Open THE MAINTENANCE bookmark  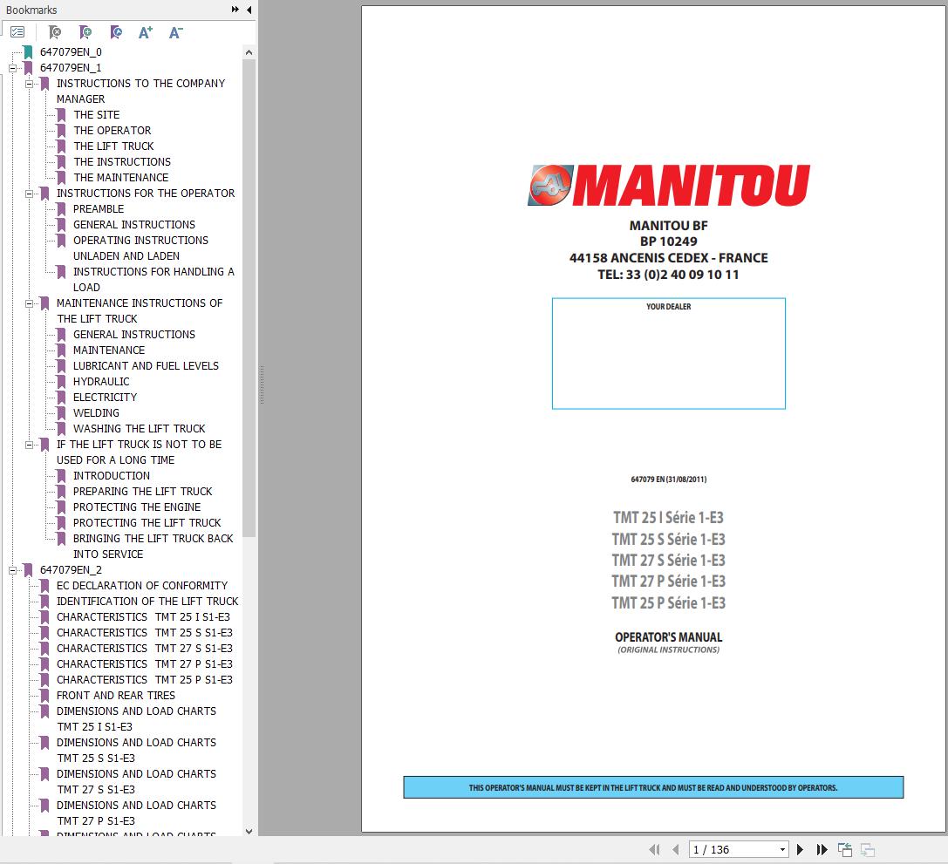[x=121, y=178]
